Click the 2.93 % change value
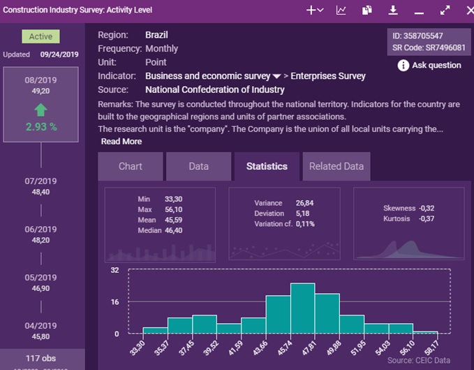 click(x=41, y=127)
